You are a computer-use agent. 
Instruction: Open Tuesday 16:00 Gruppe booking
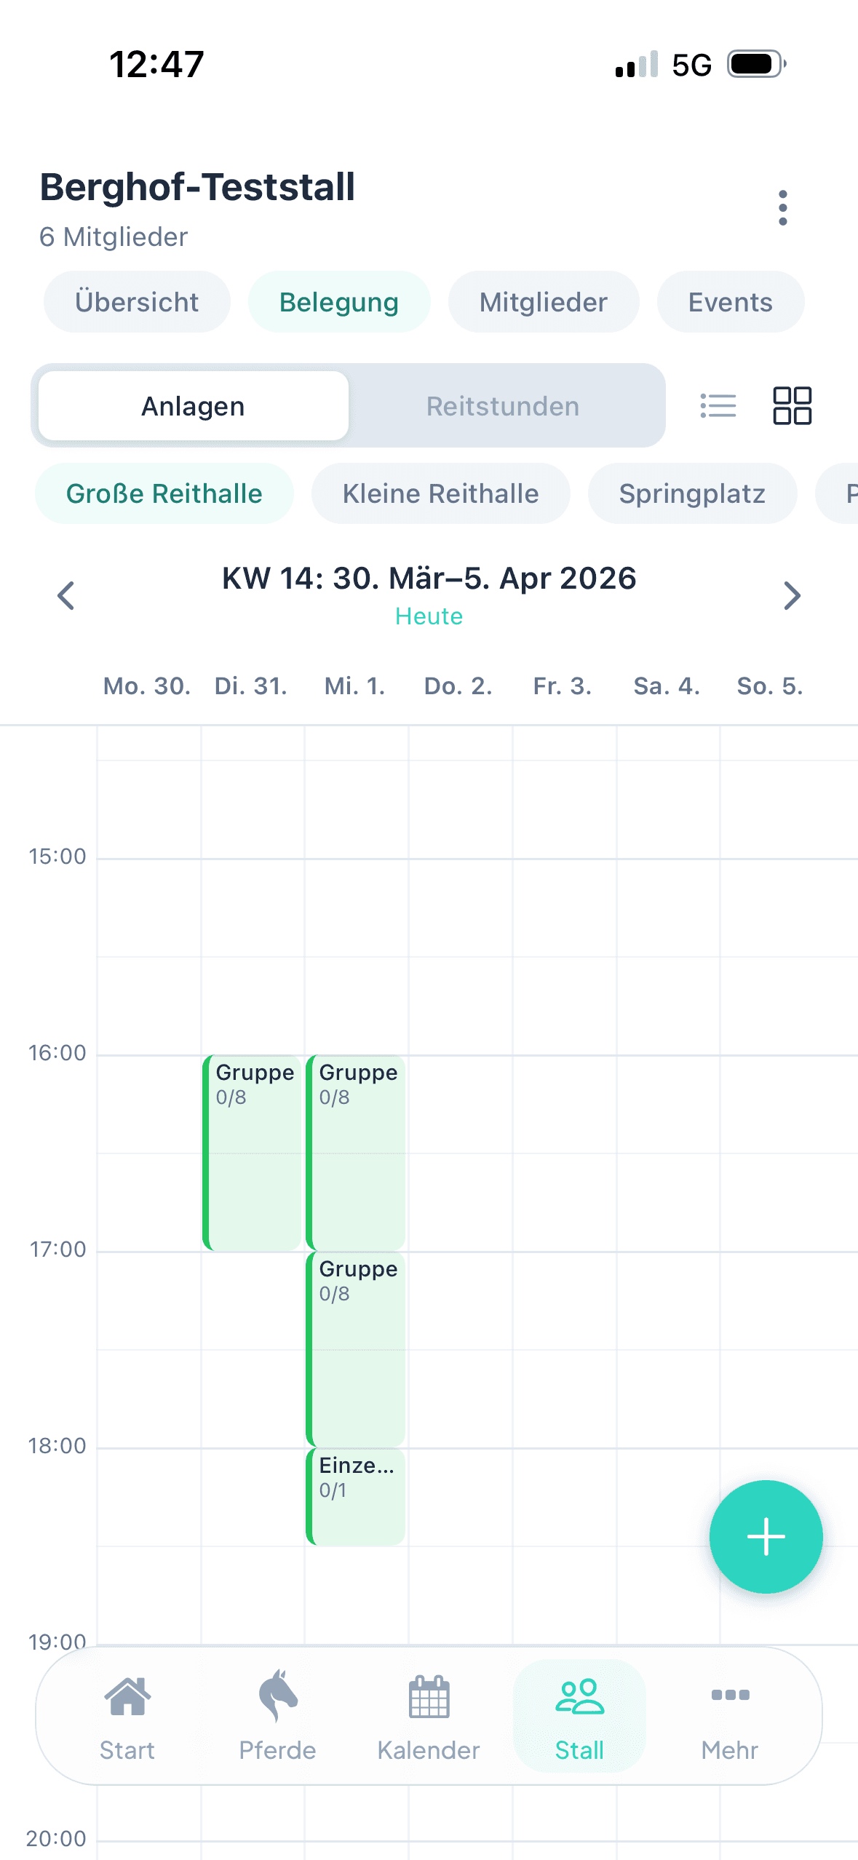(x=253, y=1152)
